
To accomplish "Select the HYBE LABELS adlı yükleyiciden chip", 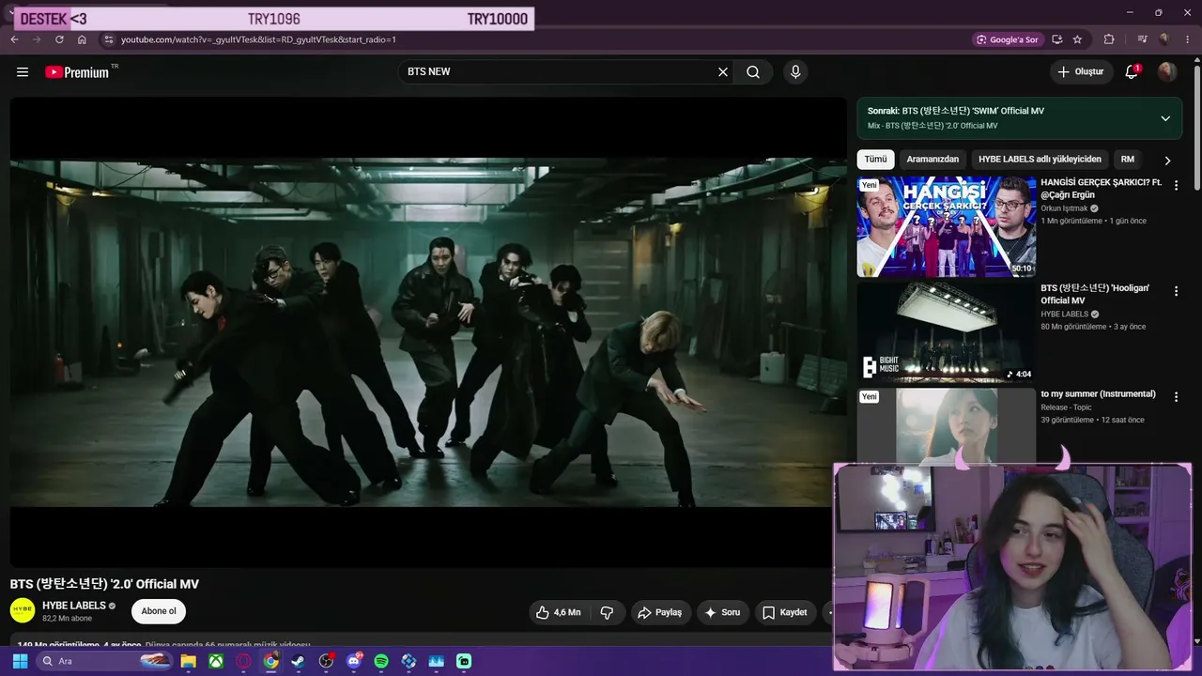I will pyautogui.click(x=1040, y=160).
